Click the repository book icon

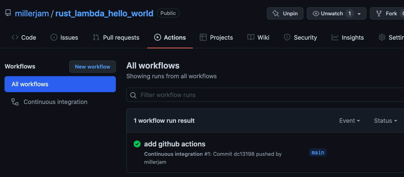click(8, 13)
